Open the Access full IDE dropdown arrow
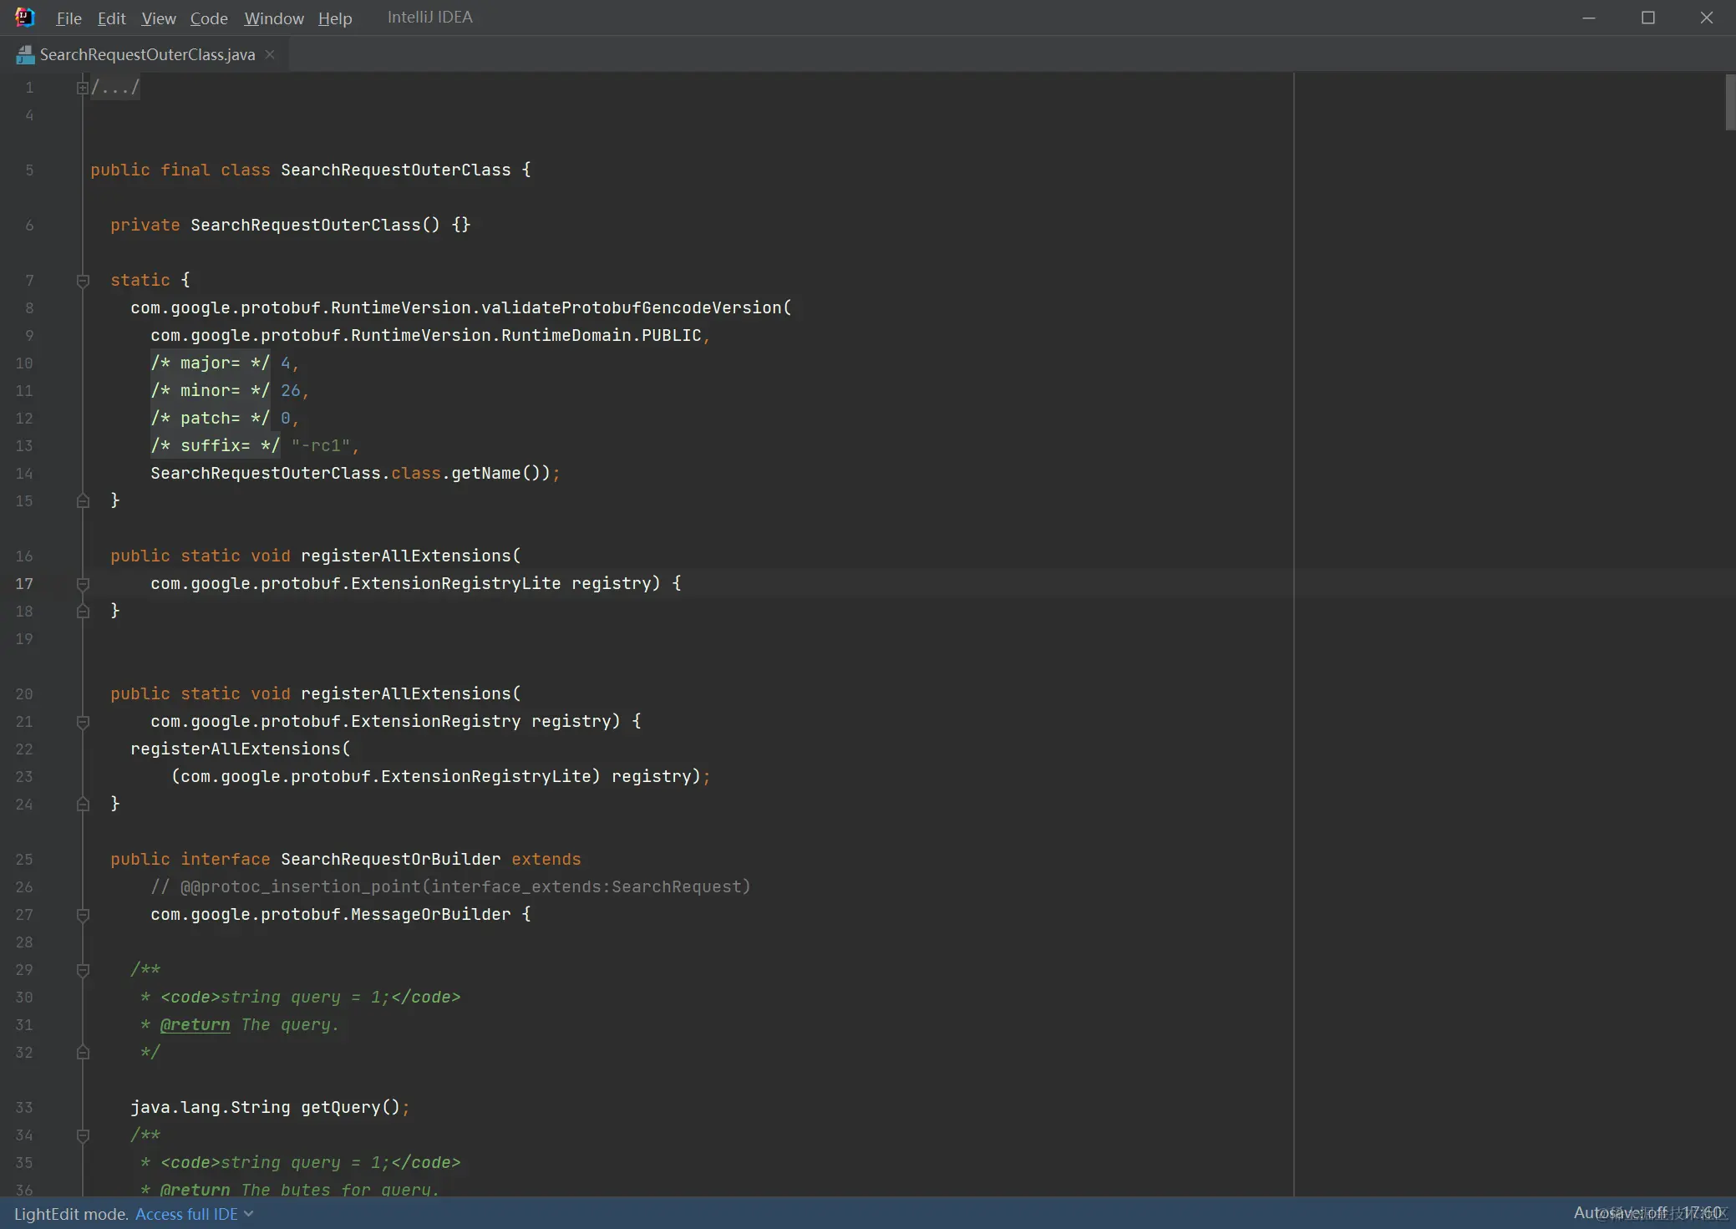The width and height of the screenshot is (1736, 1229). (x=249, y=1214)
